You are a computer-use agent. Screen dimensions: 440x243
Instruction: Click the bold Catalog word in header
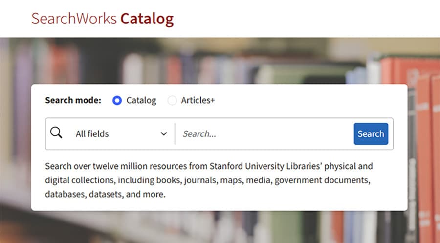click(147, 19)
